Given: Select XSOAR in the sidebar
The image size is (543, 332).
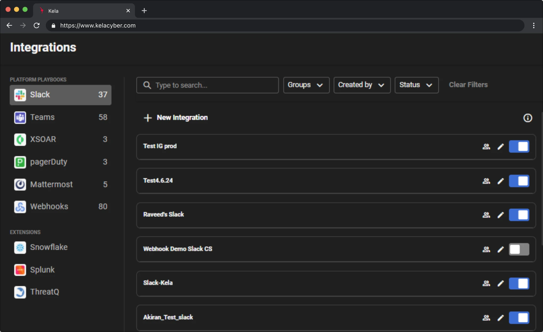Looking at the screenshot, I should 60,140.
